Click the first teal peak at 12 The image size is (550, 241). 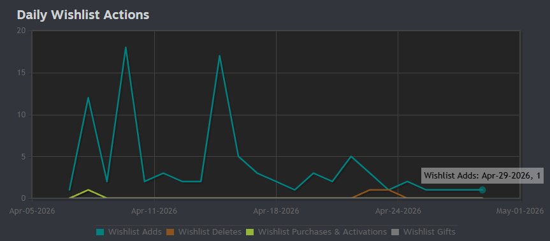click(88, 98)
